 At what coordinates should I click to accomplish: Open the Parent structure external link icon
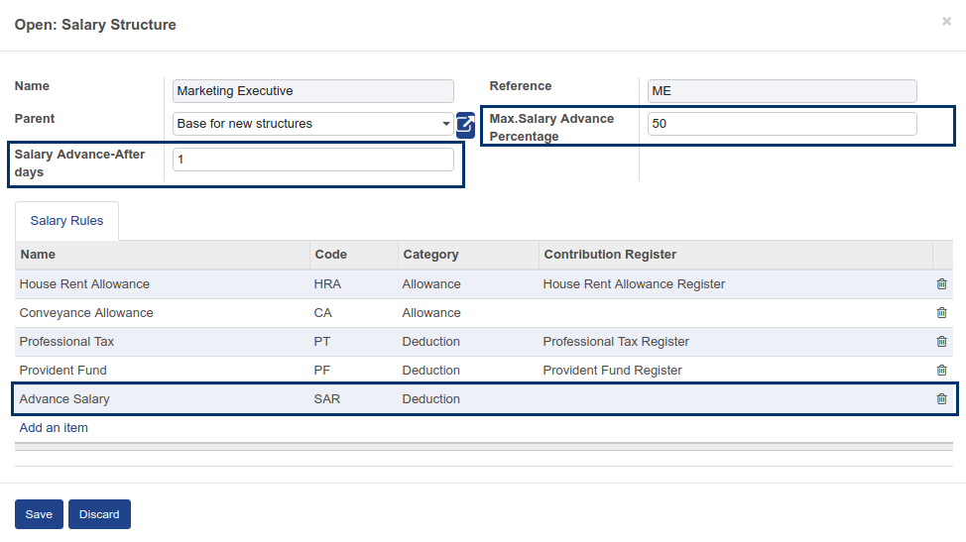click(465, 124)
